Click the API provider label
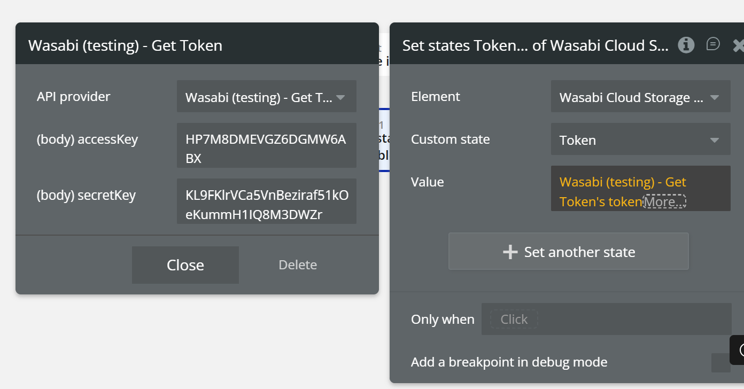 [73, 97]
